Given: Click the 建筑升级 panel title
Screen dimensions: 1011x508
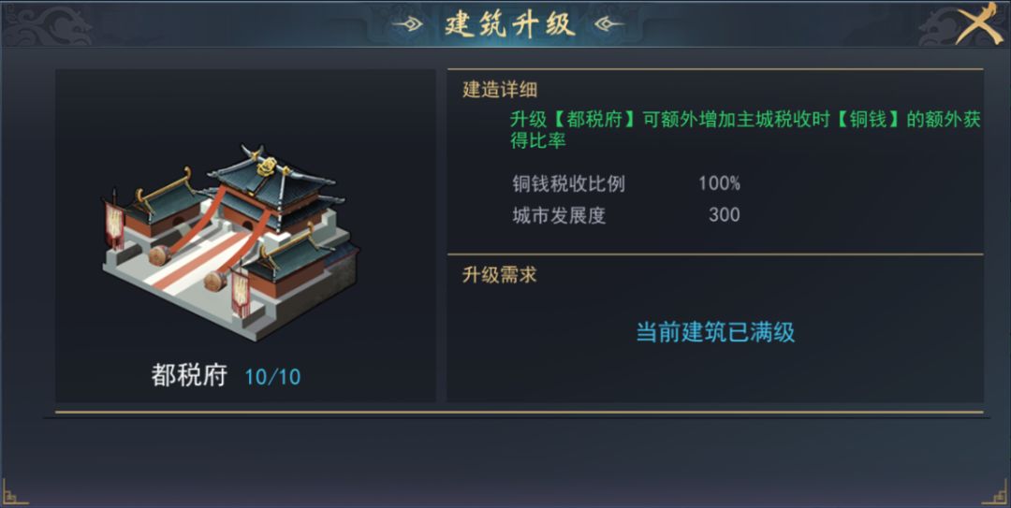Looking at the screenshot, I should (509, 24).
